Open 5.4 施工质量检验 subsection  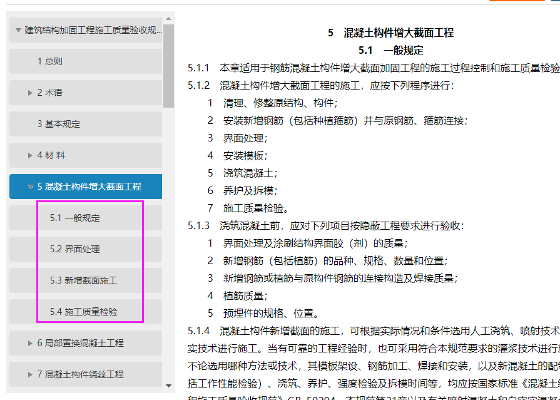click(x=84, y=312)
